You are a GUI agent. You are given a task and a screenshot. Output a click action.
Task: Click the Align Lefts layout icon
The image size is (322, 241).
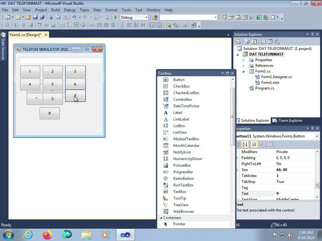point(17,25)
